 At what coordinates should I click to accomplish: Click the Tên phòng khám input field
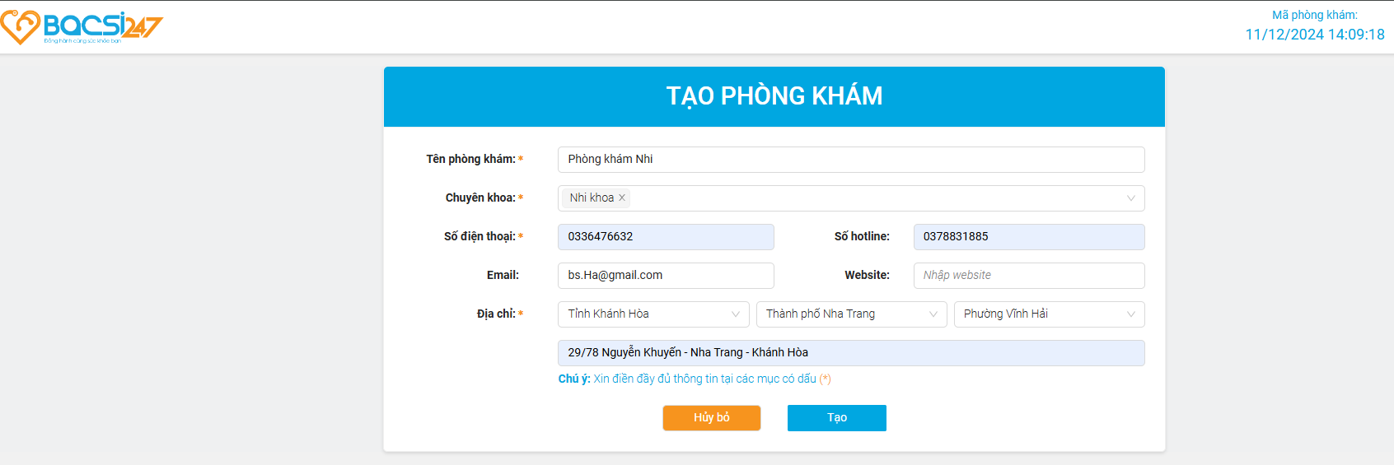tap(851, 160)
